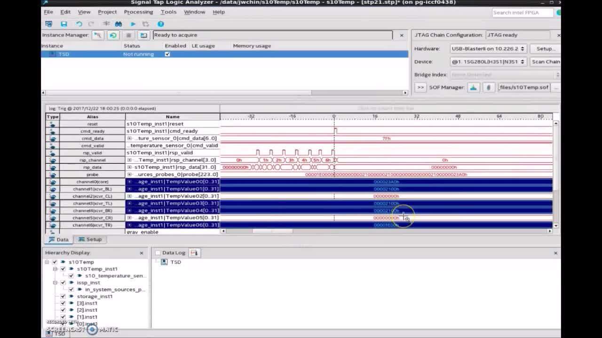602x338 pixels.
Task: Click the Search Intel FPGA field
Action: pos(523,13)
